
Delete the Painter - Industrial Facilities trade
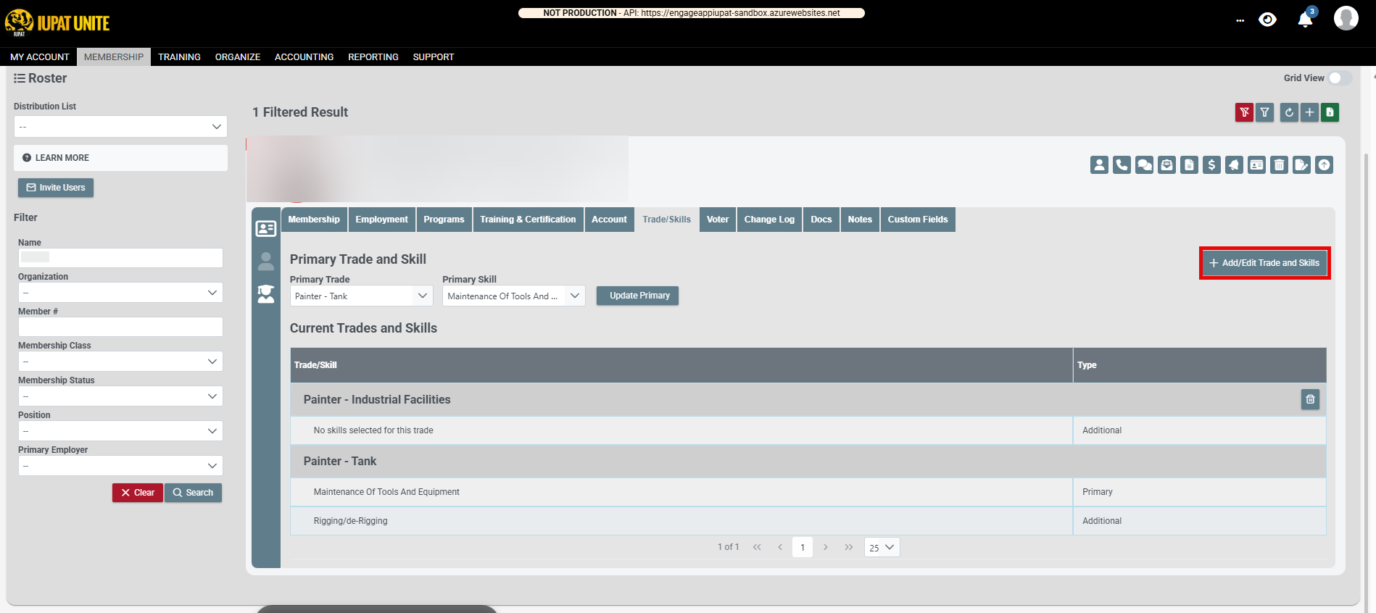1310,399
